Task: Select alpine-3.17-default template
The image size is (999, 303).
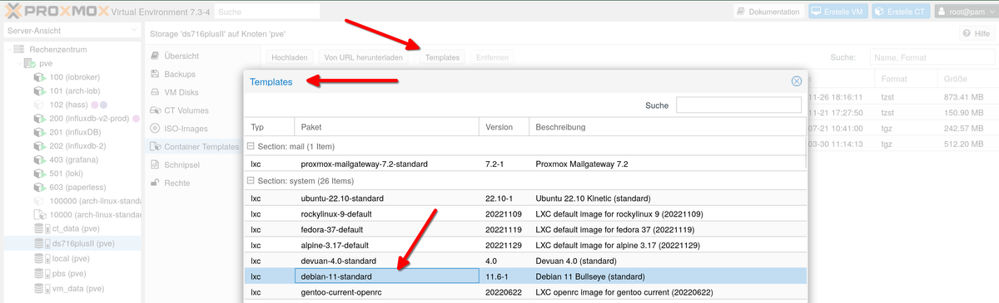Action: coord(526,245)
